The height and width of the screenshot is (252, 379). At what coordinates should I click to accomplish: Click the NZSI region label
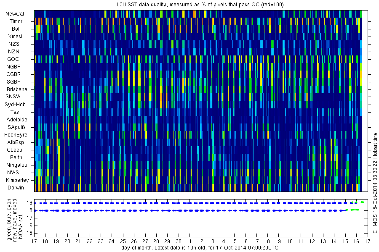pyautogui.click(x=14, y=44)
